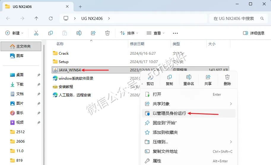Sort by the 大小 column header
This screenshot has width=271, height=165.
point(212,44)
